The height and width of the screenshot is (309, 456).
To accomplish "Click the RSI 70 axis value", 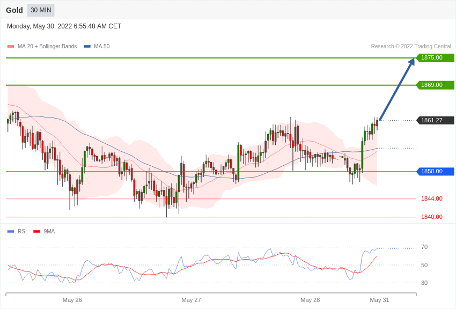I will click(424, 247).
